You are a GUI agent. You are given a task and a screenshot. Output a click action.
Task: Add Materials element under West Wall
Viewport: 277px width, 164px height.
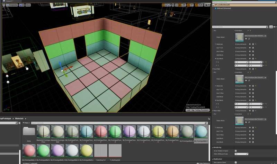coord(250,128)
